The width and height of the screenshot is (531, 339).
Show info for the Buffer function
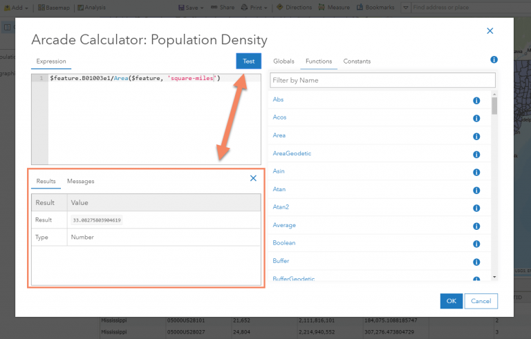pyautogui.click(x=476, y=262)
